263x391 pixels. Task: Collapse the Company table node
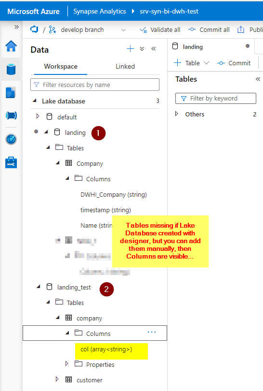pyautogui.click(x=58, y=163)
